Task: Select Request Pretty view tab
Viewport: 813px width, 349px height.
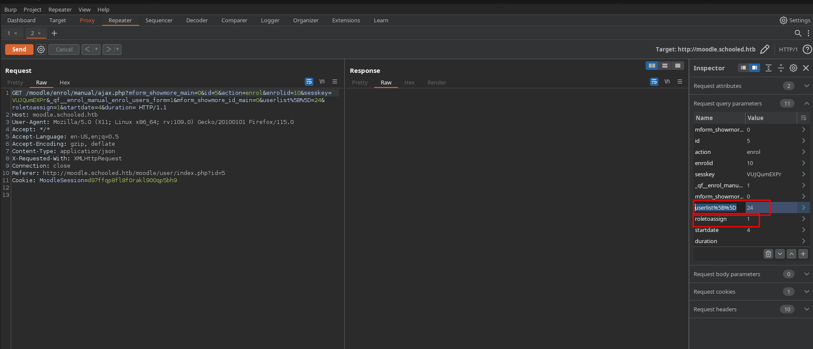Action: 15,82
